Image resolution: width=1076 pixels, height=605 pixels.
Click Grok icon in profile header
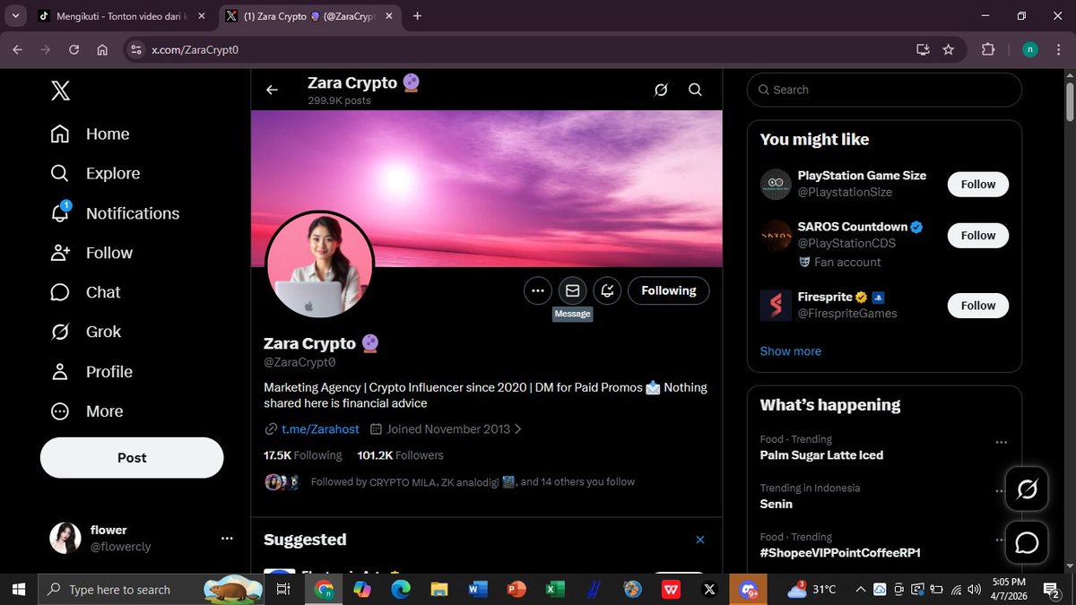click(661, 90)
